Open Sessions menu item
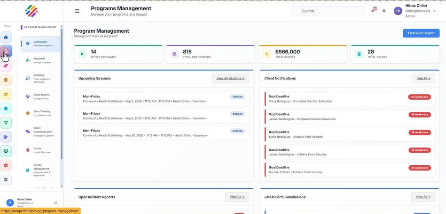Screen dimensions: 446x214 (40, 79)
